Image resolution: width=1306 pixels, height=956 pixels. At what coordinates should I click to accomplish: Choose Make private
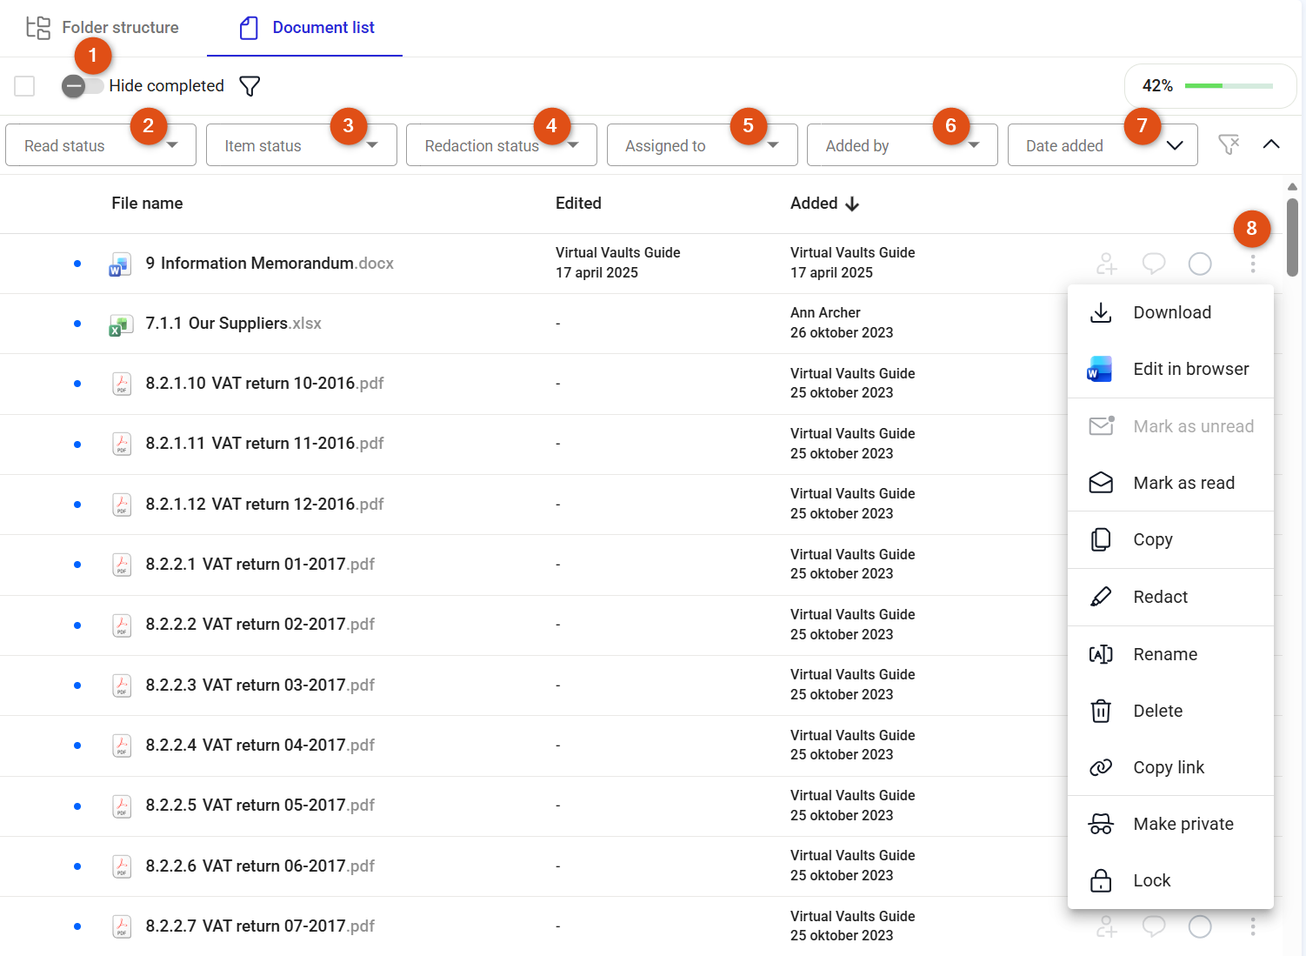[1170, 824]
